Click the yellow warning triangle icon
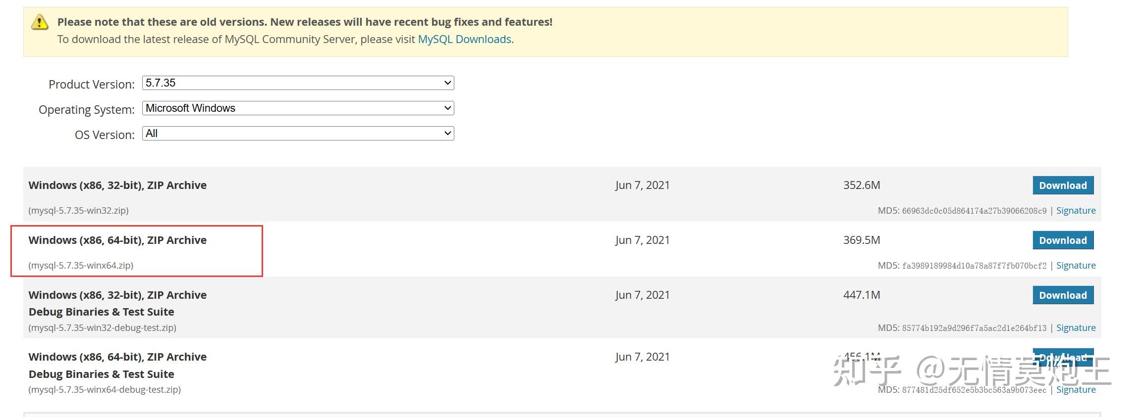Screen dimensions: 1141x417 click(40, 22)
